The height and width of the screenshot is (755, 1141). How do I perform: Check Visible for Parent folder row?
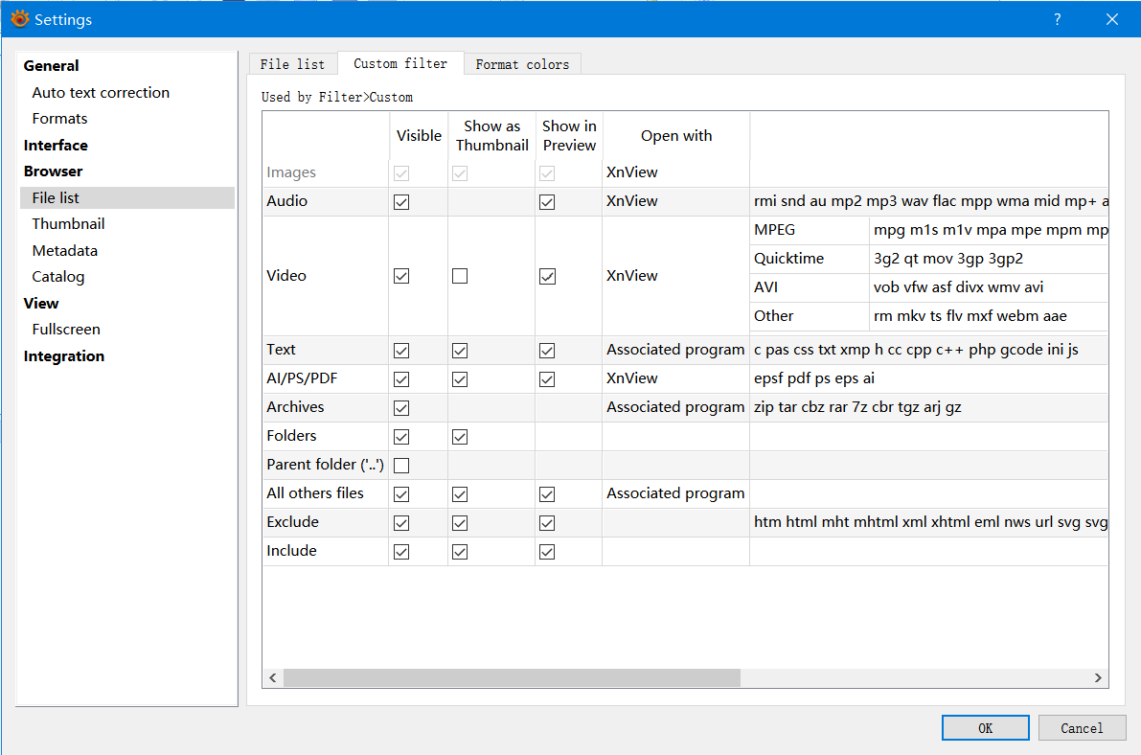click(401, 466)
